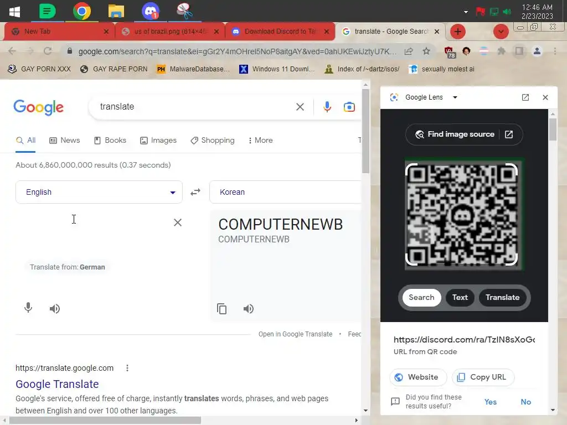Select the Images results tab
Screen dimensions: 567x425
[x=158, y=140]
